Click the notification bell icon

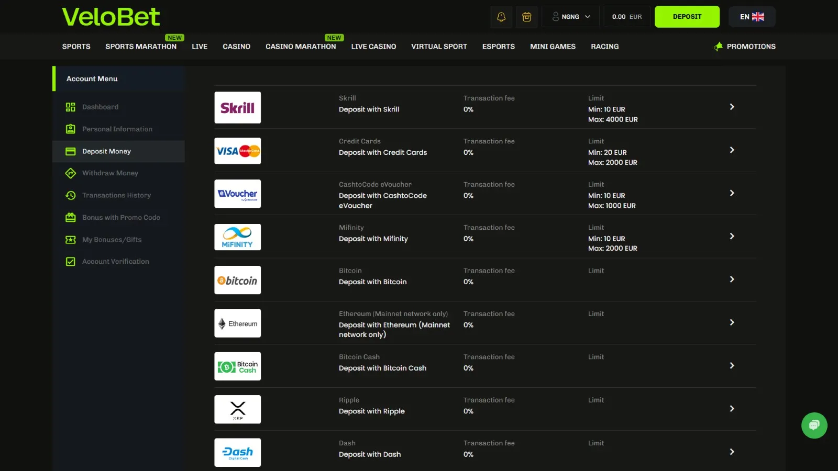click(501, 17)
